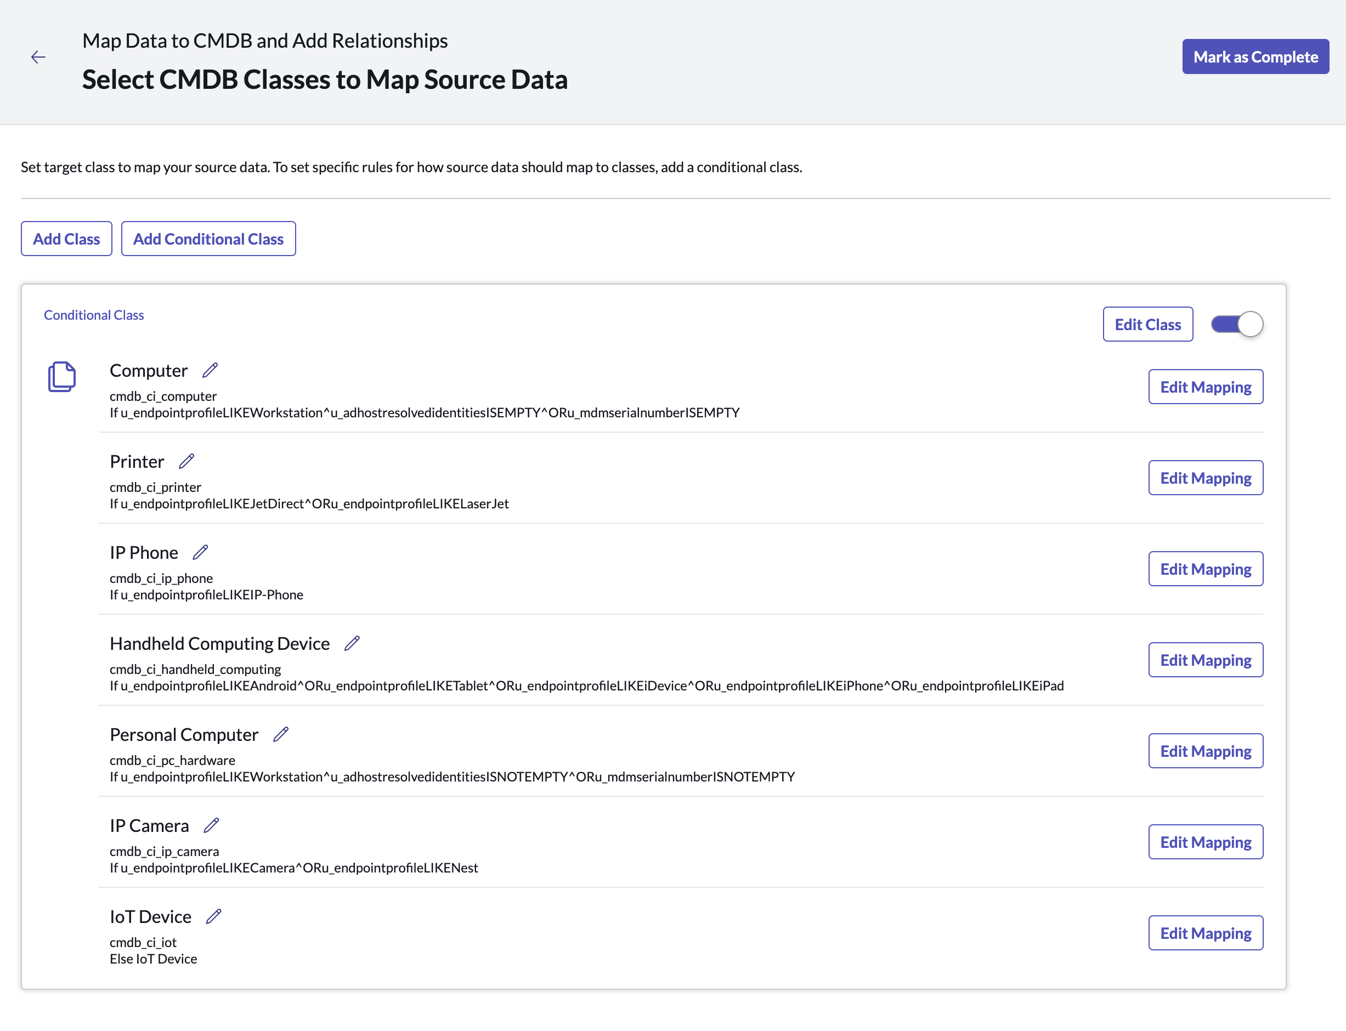This screenshot has height=1031, width=1346.
Task: Click the Conditional Class label link
Action: click(x=94, y=315)
